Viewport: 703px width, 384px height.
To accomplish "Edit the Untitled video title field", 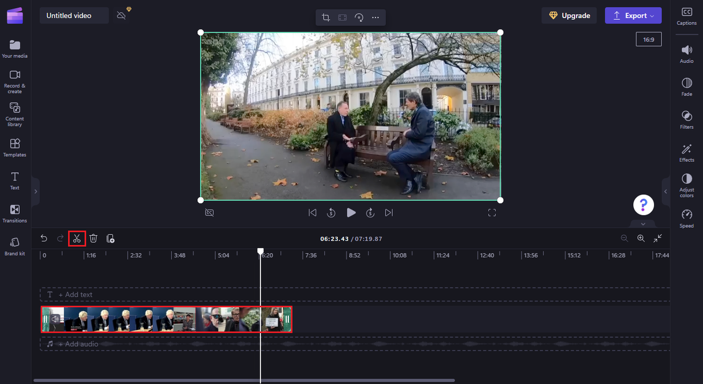I will coord(74,15).
